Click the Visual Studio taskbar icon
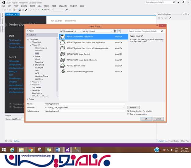The image size is (191, 168). [x=68, y=150]
